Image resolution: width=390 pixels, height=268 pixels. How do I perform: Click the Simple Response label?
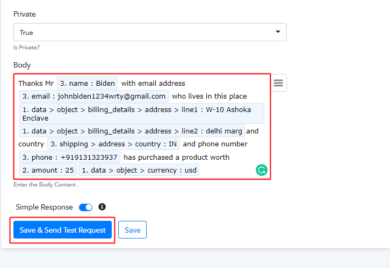click(44, 207)
